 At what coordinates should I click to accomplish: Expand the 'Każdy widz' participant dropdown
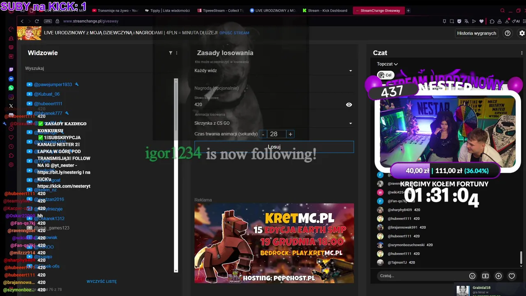[x=274, y=71]
